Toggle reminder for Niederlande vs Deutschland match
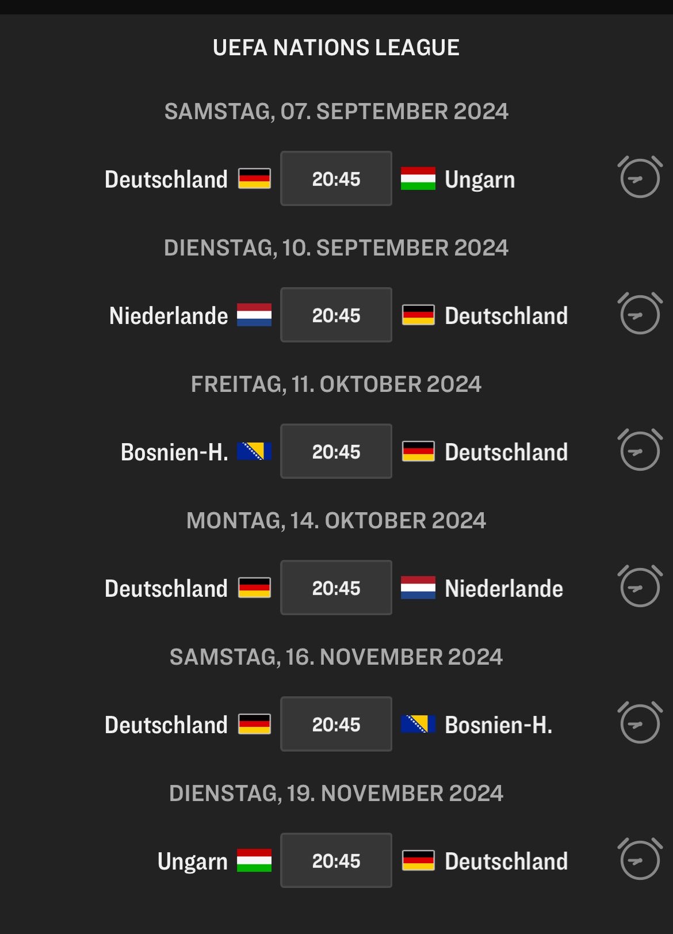The height and width of the screenshot is (934, 673). coord(640,314)
